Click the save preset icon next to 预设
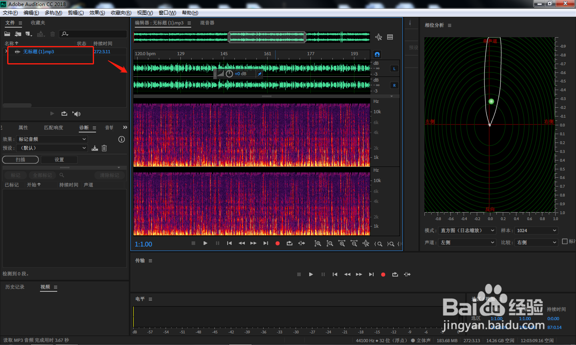This screenshot has height=345, width=576. [x=95, y=148]
